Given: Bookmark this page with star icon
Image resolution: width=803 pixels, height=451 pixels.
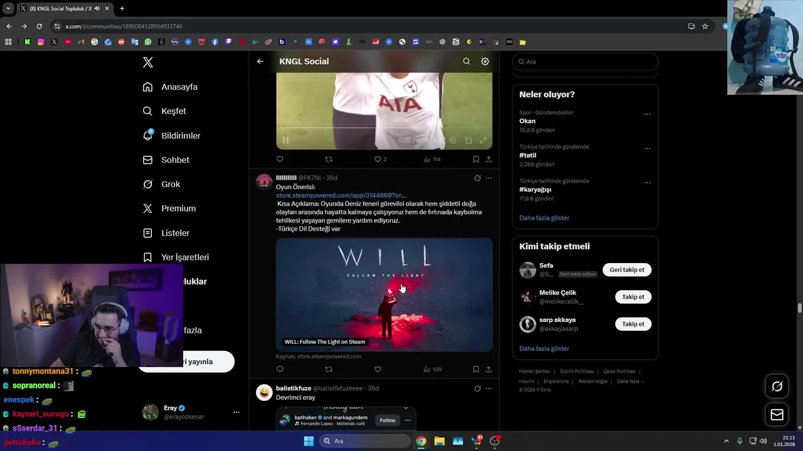Looking at the screenshot, I should click(705, 26).
